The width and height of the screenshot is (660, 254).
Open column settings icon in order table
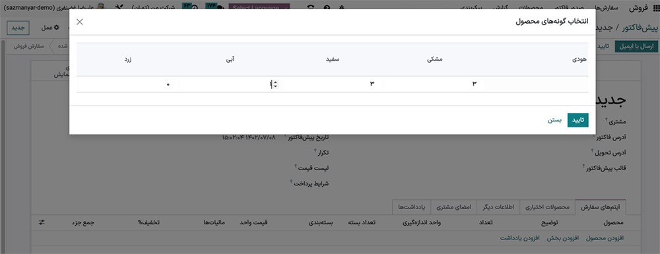[x=41, y=222]
